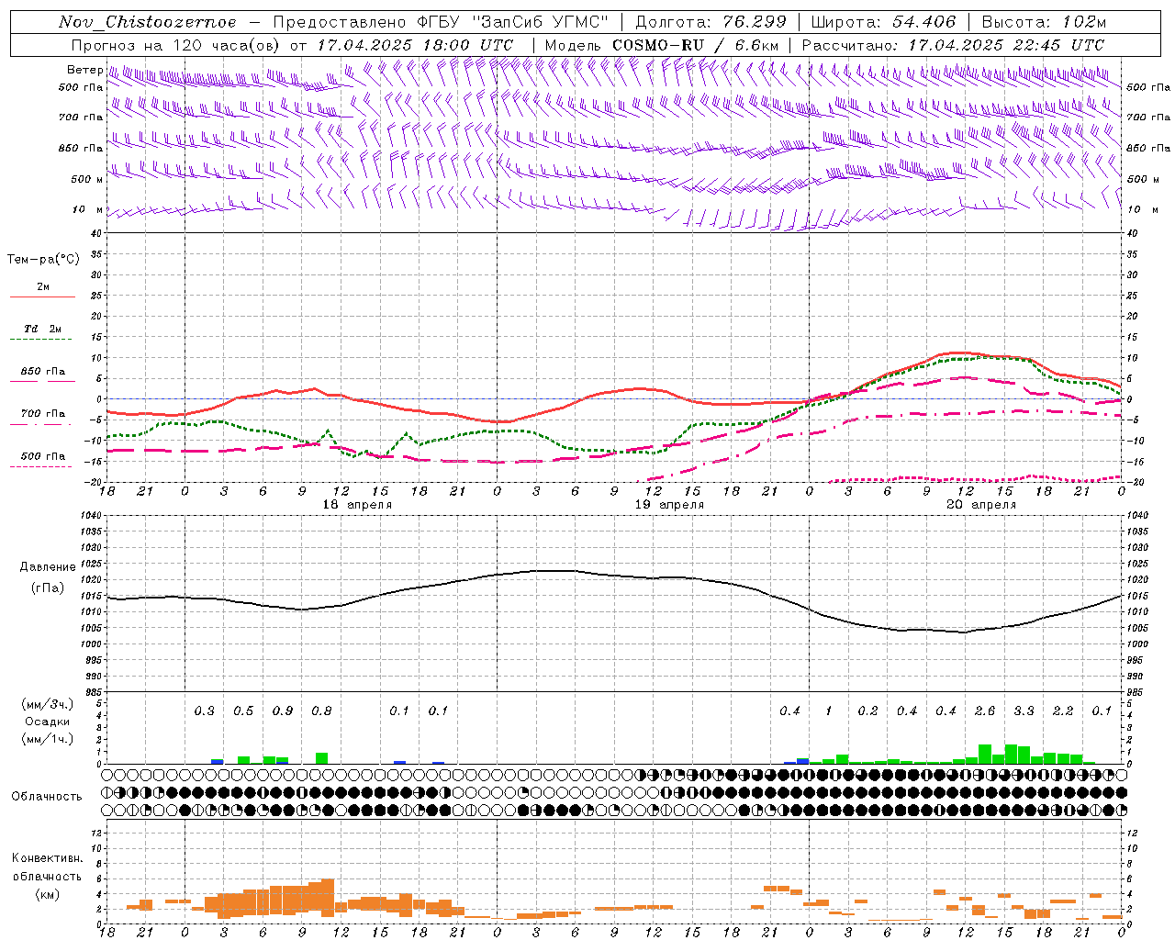
Task: Click the Рассчитано: 17.04.2025 22:45 UTC text
Action: [953, 45]
